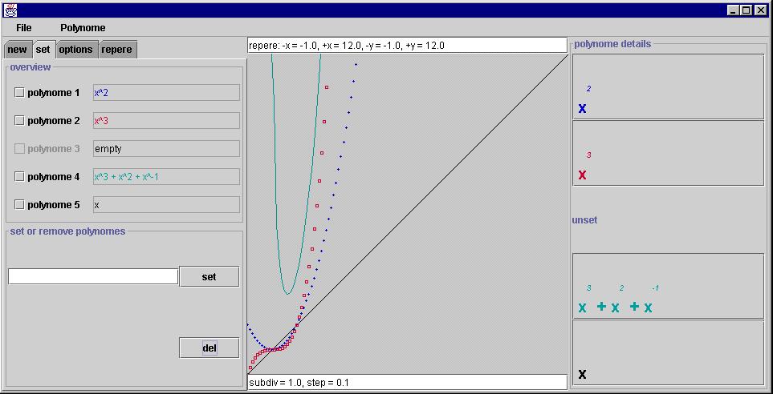Select the red x cubed details panel

(668, 153)
